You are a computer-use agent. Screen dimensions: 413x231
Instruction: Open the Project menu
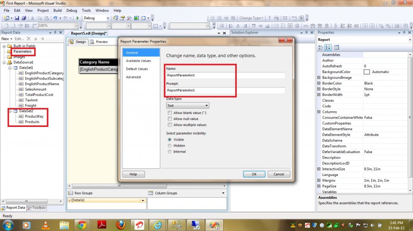coord(43,10)
